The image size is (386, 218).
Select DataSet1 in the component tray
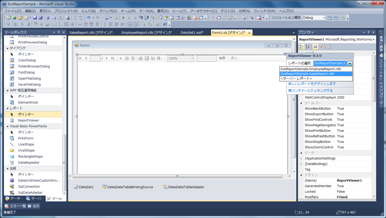pos(84,187)
